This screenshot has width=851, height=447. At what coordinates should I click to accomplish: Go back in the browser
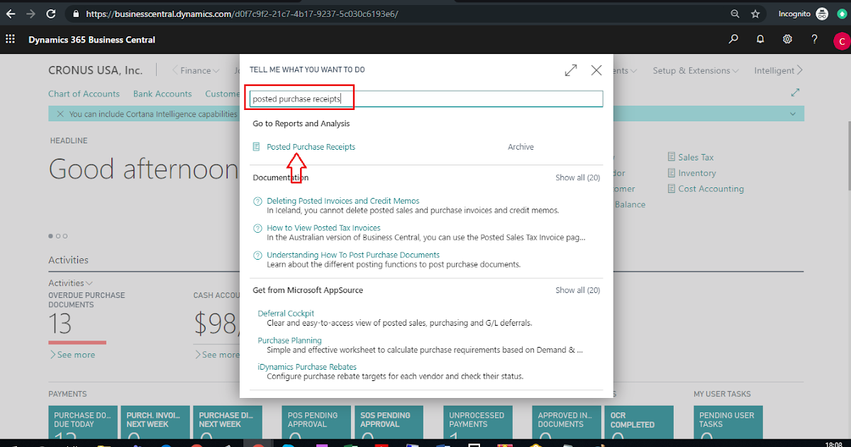[11, 13]
